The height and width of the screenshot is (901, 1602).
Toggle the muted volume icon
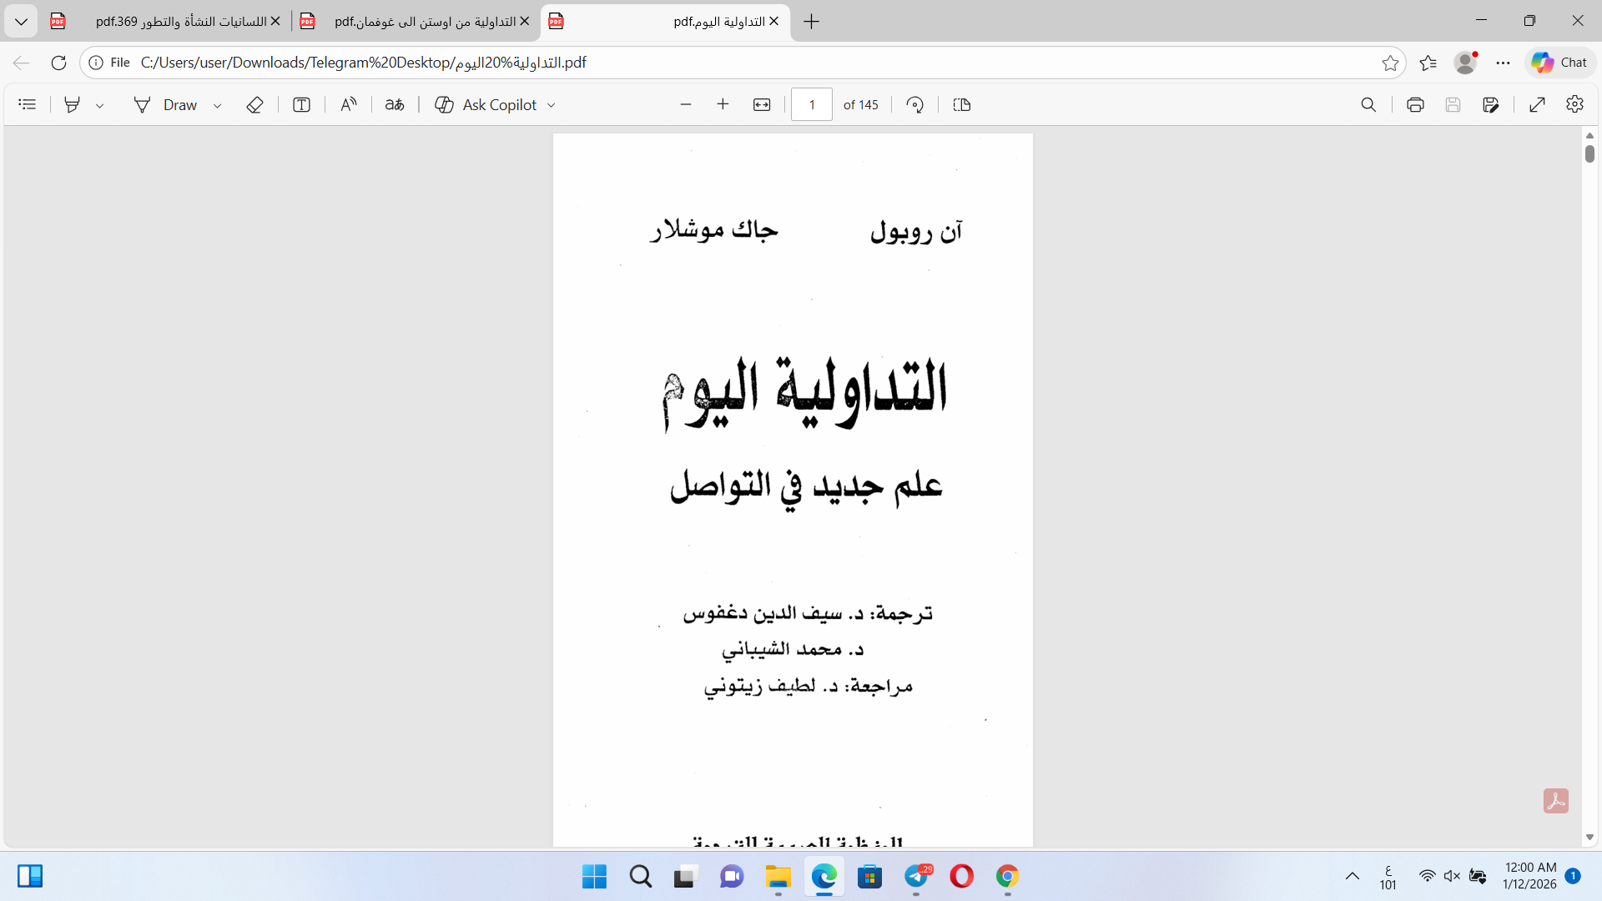point(1452,876)
